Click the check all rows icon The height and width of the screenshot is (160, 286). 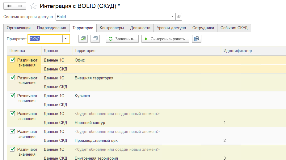click(83, 39)
